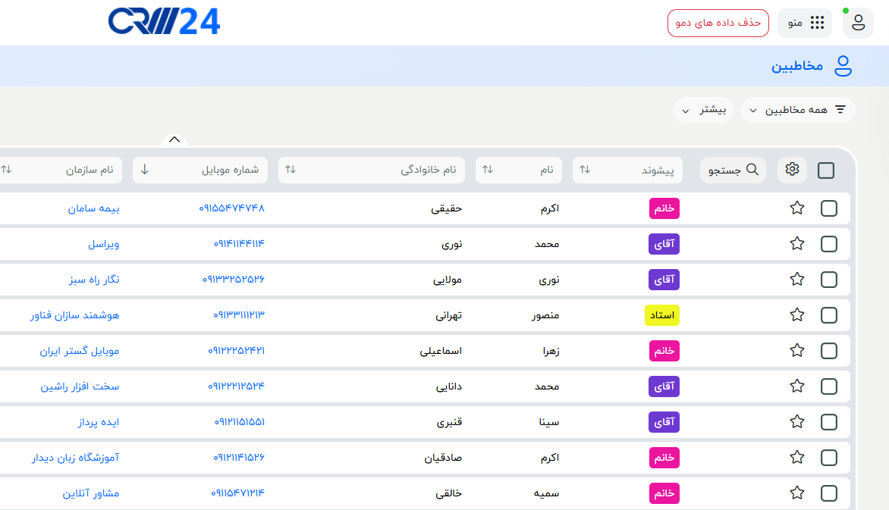Open the منو apps grid menu
889x510 pixels.
tap(805, 23)
